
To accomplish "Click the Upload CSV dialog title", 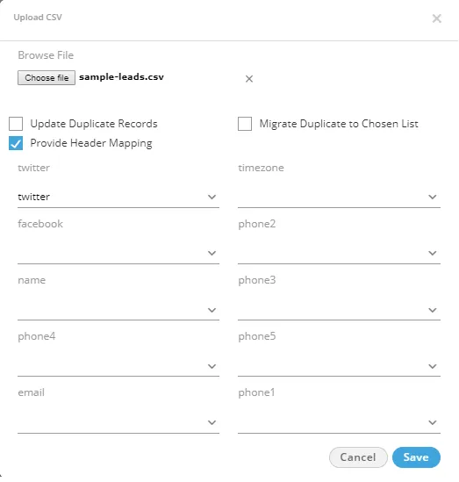I will pos(38,18).
